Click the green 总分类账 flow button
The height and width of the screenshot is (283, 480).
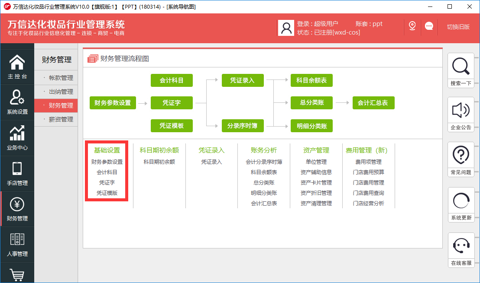point(311,102)
